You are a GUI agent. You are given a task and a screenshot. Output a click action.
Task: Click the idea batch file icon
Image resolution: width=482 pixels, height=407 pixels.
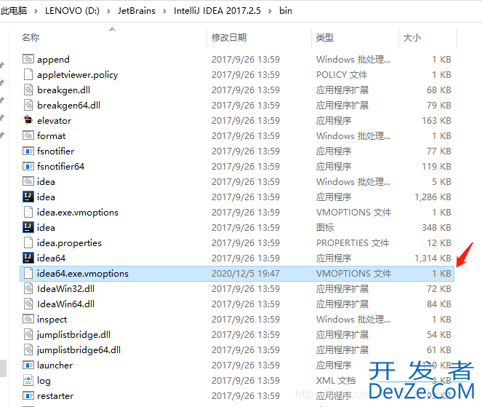28,181
